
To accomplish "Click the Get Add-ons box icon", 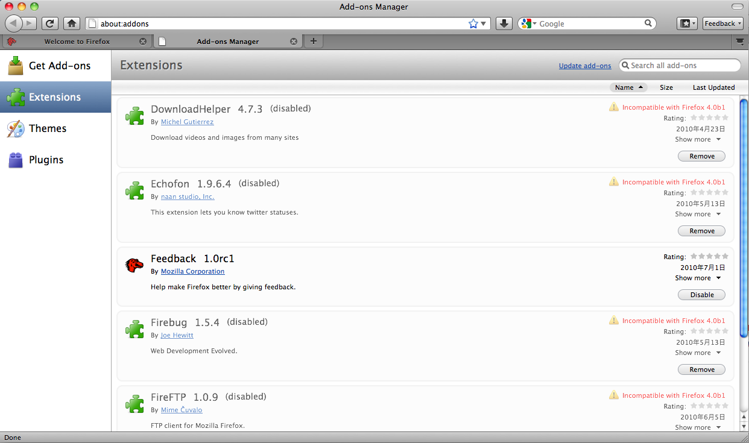I will (x=16, y=66).
